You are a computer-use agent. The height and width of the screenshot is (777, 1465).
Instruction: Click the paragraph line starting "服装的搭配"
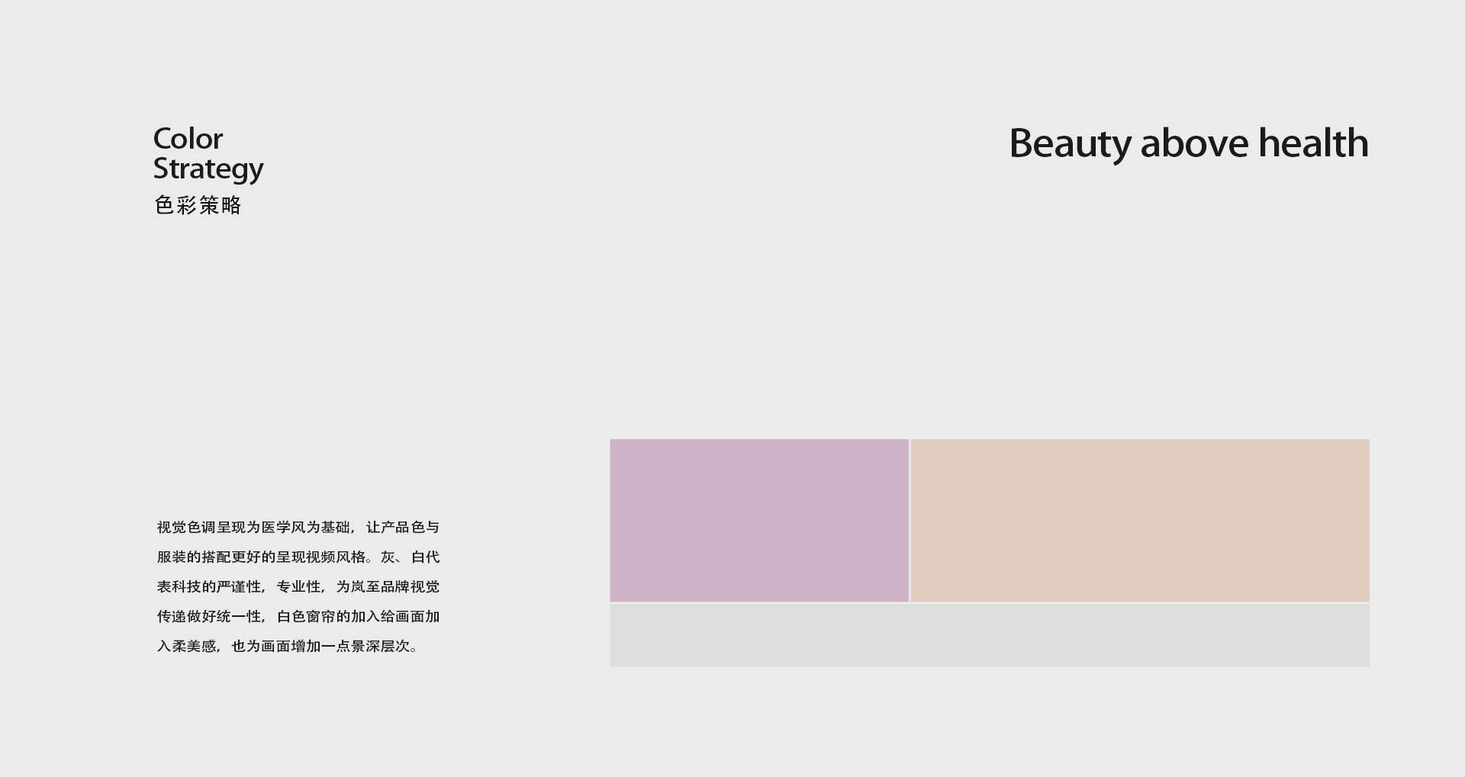[298, 557]
